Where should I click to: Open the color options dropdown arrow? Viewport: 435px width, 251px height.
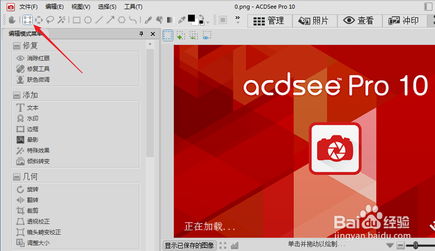point(208,22)
